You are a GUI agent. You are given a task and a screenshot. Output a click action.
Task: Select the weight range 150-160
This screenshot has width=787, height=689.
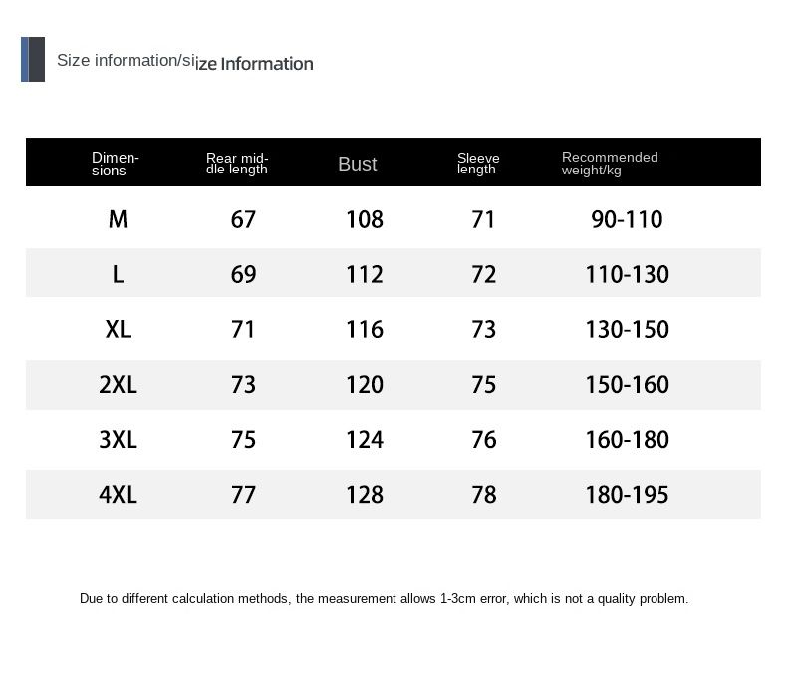(628, 384)
